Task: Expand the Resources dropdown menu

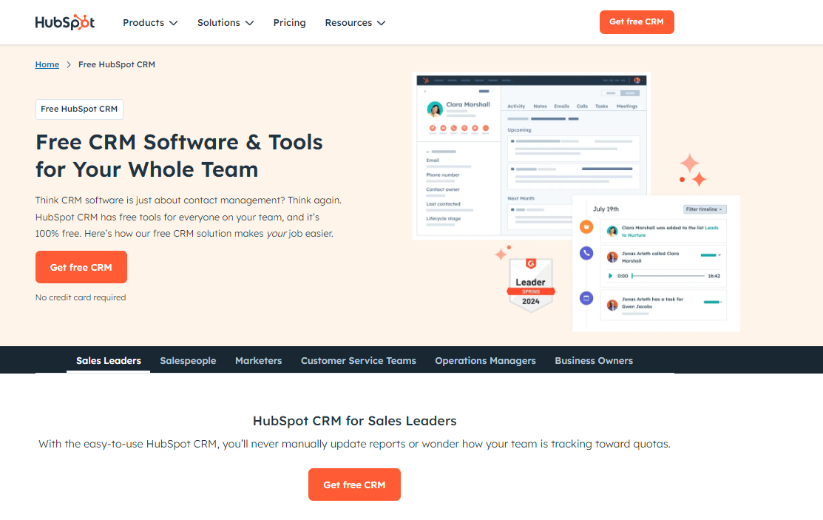Action: click(355, 23)
